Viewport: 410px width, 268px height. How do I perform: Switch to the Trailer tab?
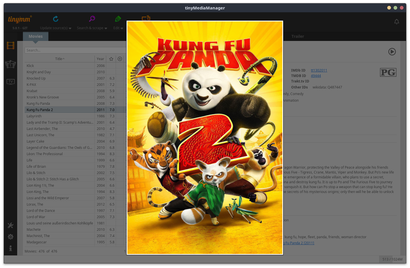pyautogui.click(x=297, y=36)
